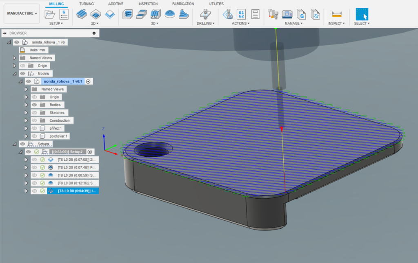Toggle the eye icon for polotovar:1

pos(34,136)
